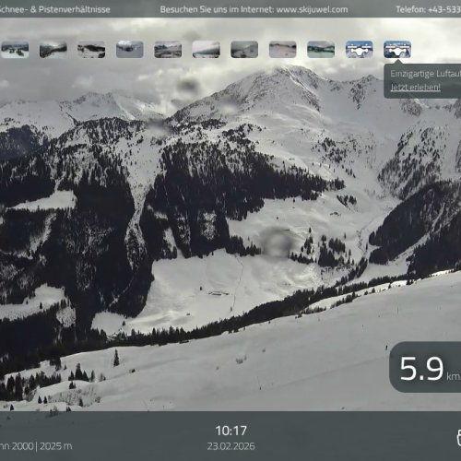Click the date 23.02.2026

tap(231, 446)
